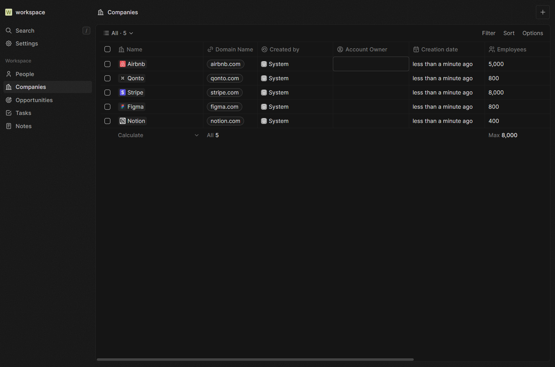
Task: Check the Figma row checkbox
Action: pyautogui.click(x=107, y=107)
